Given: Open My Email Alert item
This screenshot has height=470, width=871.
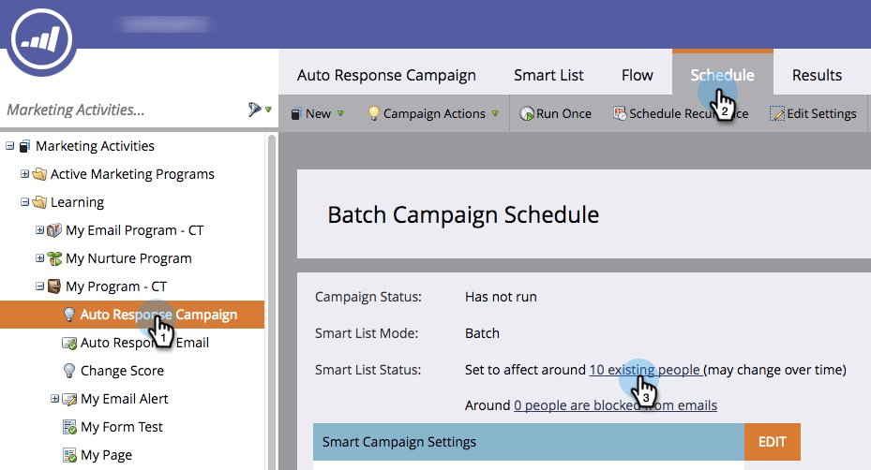Looking at the screenshot, I should point(125,399).
